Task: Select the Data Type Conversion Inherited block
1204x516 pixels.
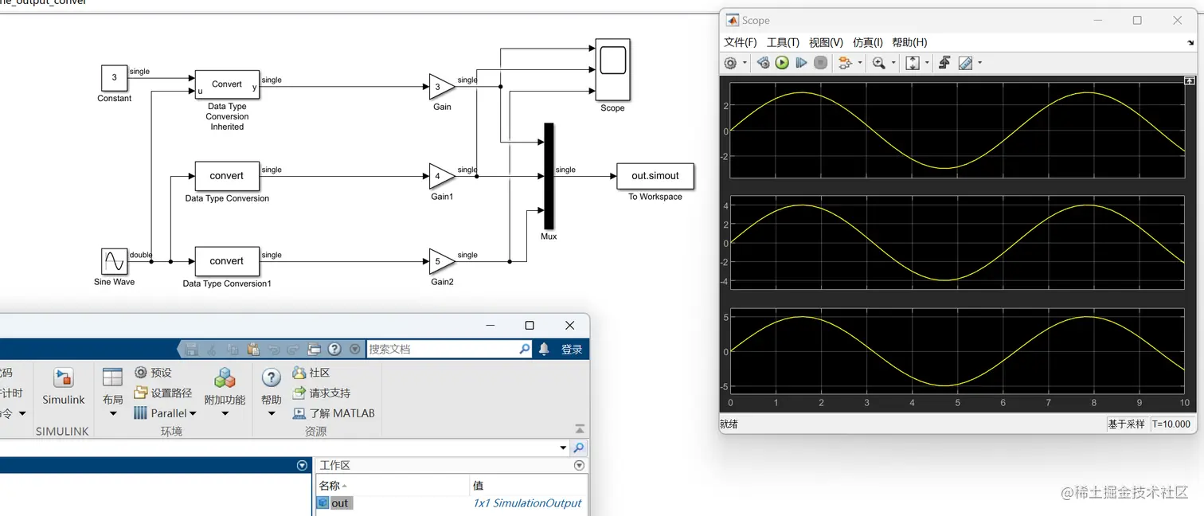Action: point(227,84)
